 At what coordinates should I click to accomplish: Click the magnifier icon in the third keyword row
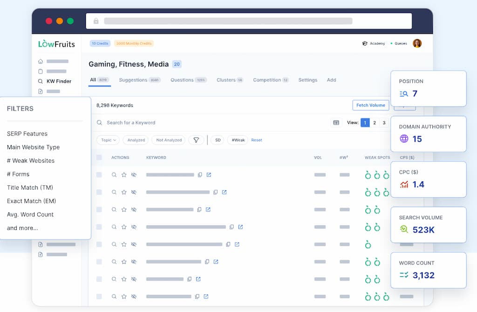(x=114, y=210)
